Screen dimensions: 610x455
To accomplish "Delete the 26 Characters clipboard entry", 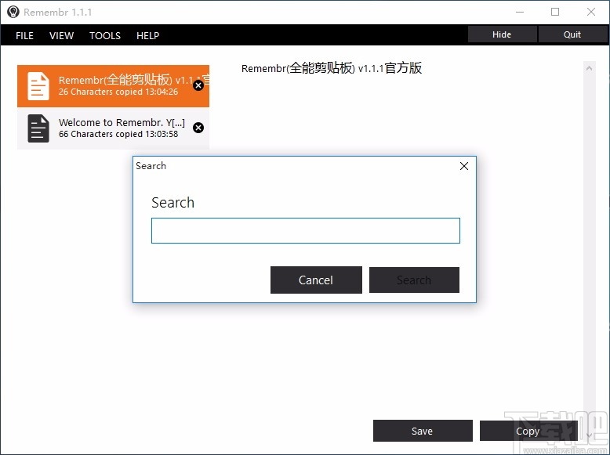I will [198, 85].
